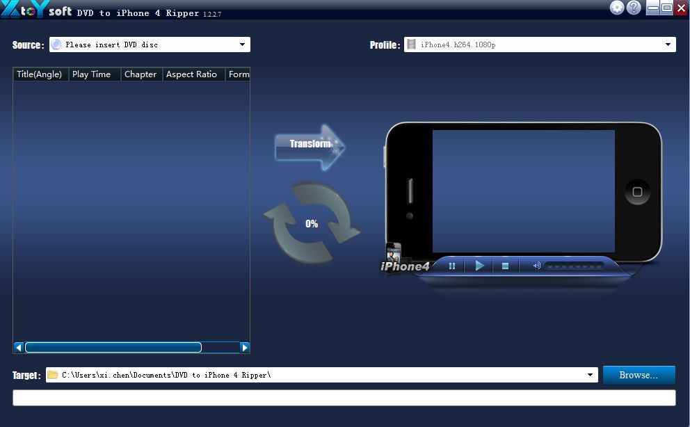This screenshot has width=690, height=427.
Task: Click the Form column header
Action: coord(238,74)
